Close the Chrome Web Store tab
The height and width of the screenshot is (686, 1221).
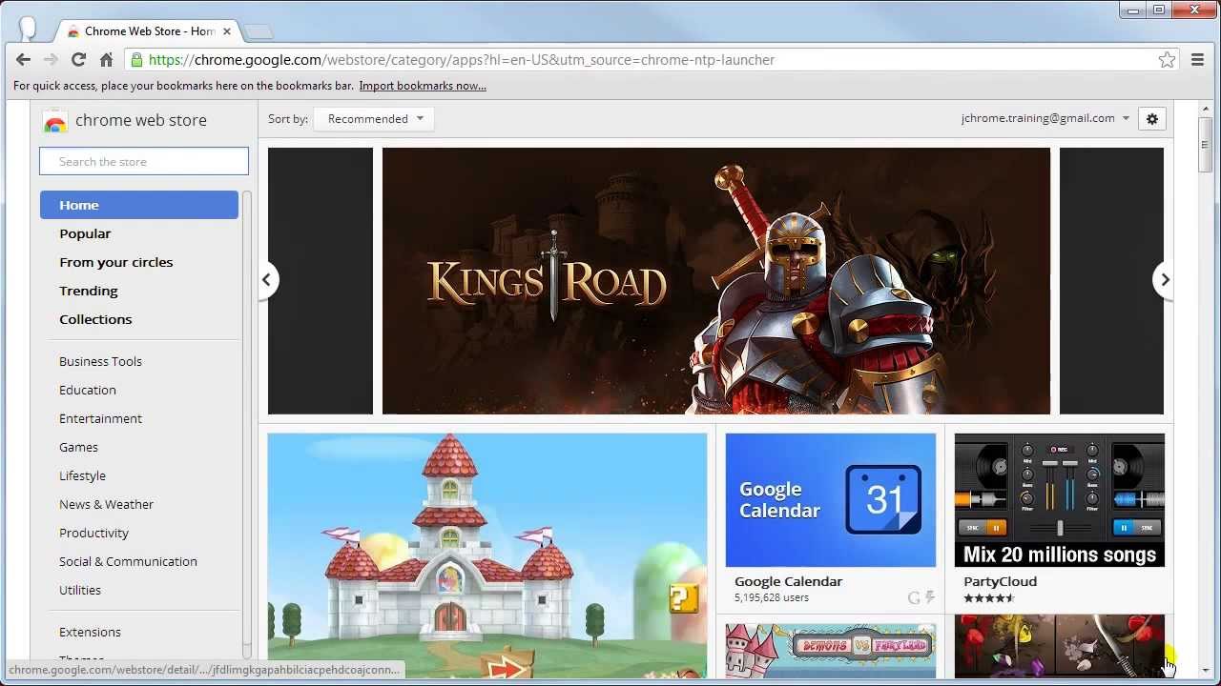226,31
